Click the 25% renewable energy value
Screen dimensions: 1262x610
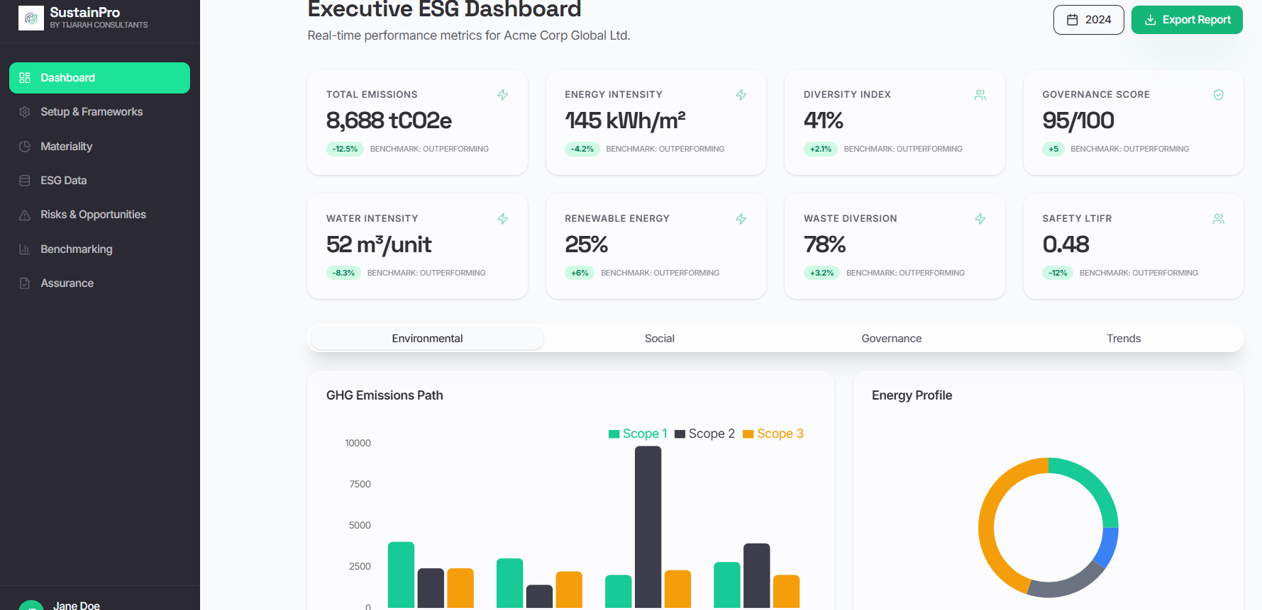coord(586,244)
